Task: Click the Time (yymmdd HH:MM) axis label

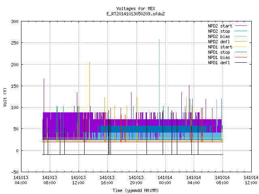Action: (136, 190)
